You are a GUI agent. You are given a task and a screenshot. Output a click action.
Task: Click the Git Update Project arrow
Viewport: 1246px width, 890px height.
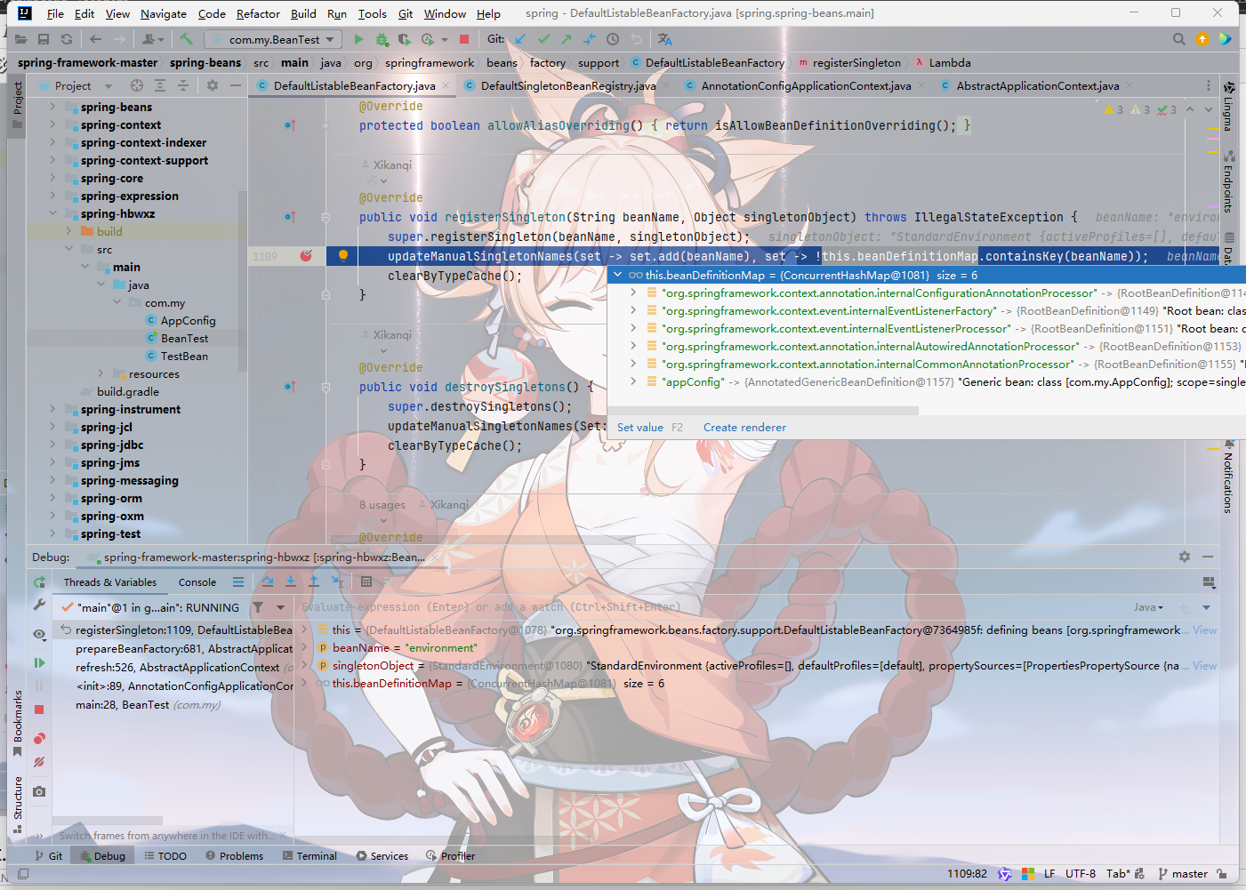tap(520, 39)
